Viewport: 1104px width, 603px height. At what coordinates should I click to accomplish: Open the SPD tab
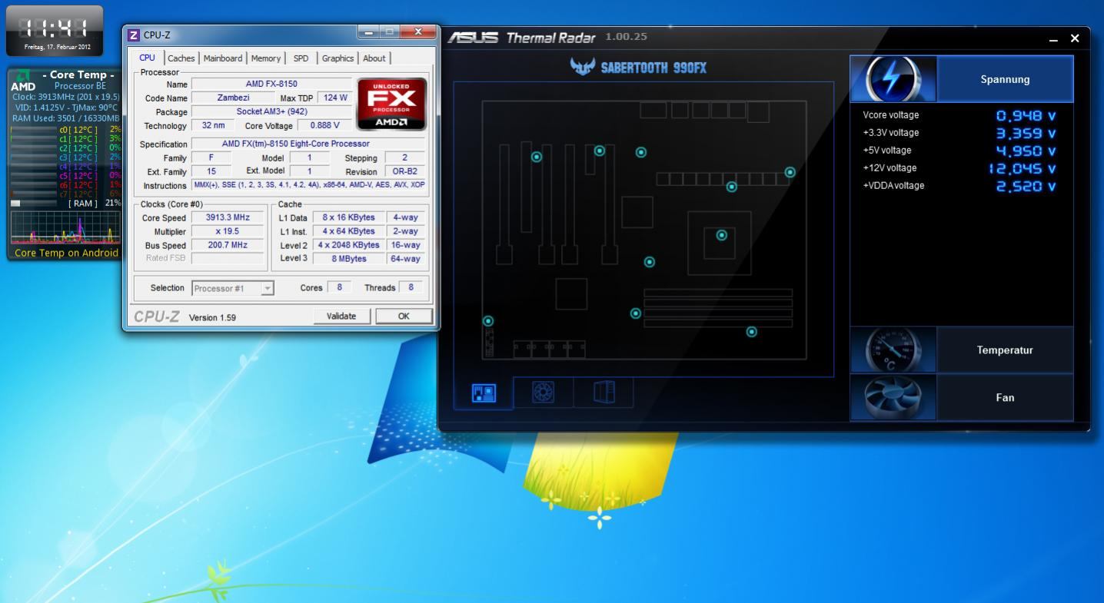[301, 58]
